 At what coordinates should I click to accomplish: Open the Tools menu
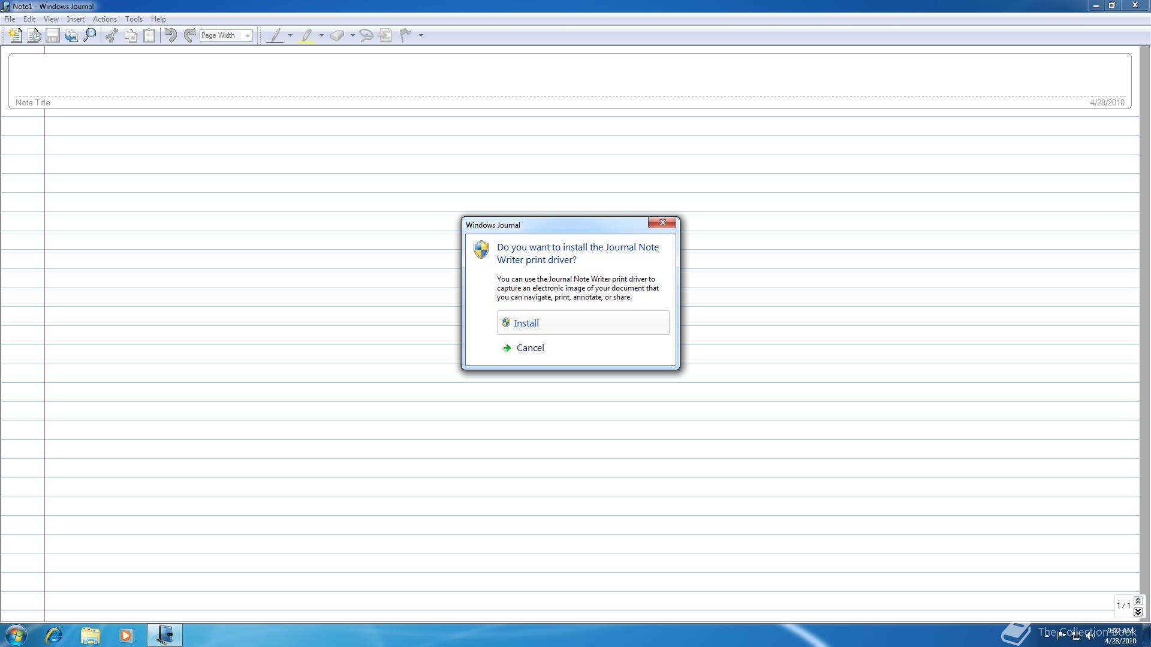pos(134,19)
